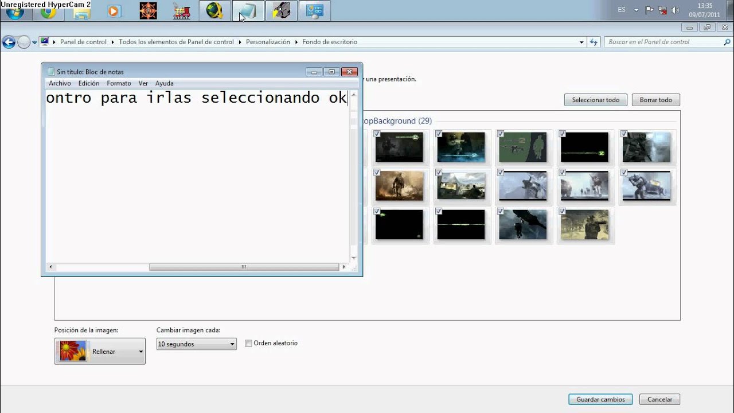Open Edición menu in Notepad
This screenshot has width=734, height=413.
[x=89, y=83]
